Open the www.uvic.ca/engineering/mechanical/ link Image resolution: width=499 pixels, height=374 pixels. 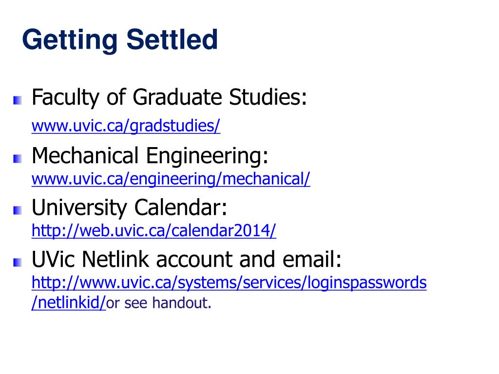pyautogui.click(x=171, y=179)
